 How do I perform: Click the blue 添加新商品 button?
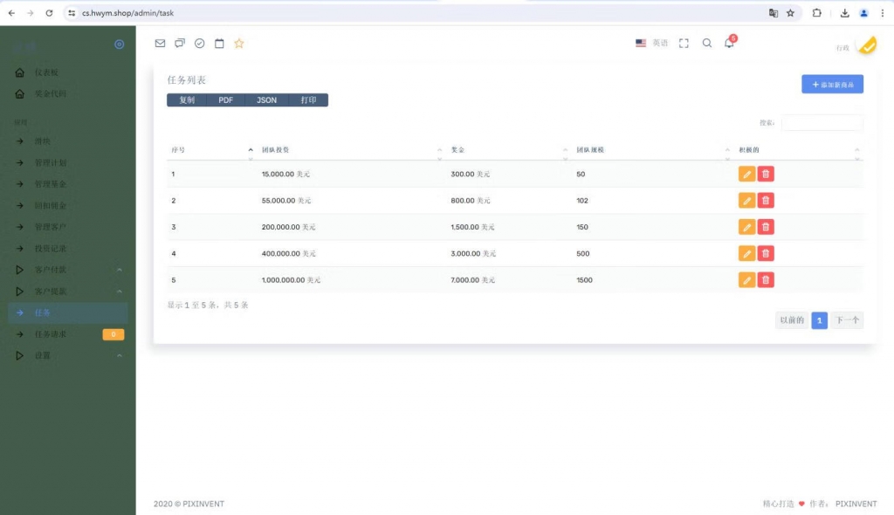coord(832,85)
